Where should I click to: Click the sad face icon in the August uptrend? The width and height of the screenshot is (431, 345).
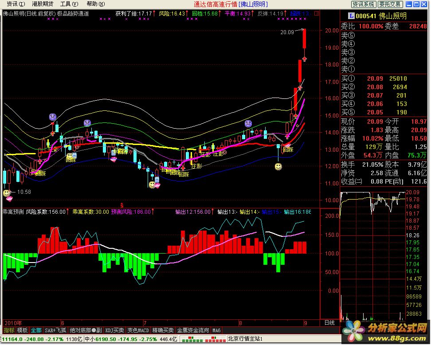(248, 123)
